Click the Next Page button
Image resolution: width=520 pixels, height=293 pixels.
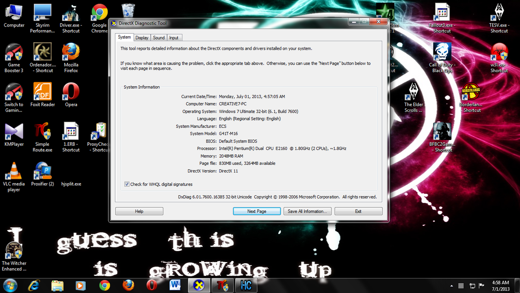[257, 211]
